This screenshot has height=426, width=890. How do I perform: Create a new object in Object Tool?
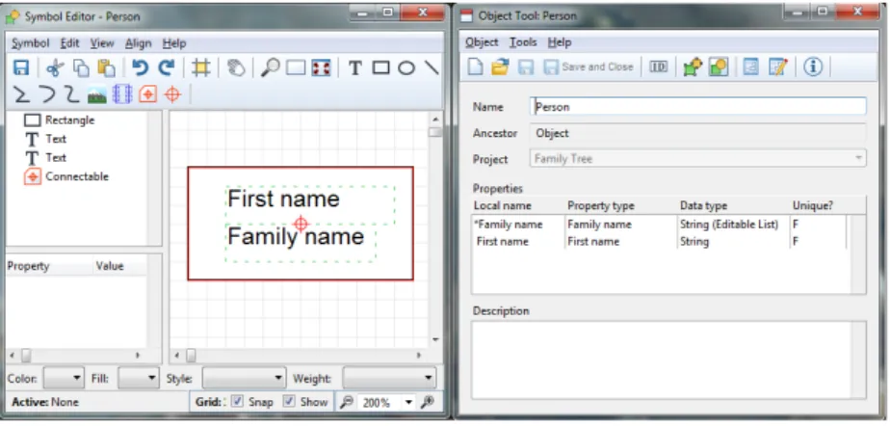pos(475,67)
